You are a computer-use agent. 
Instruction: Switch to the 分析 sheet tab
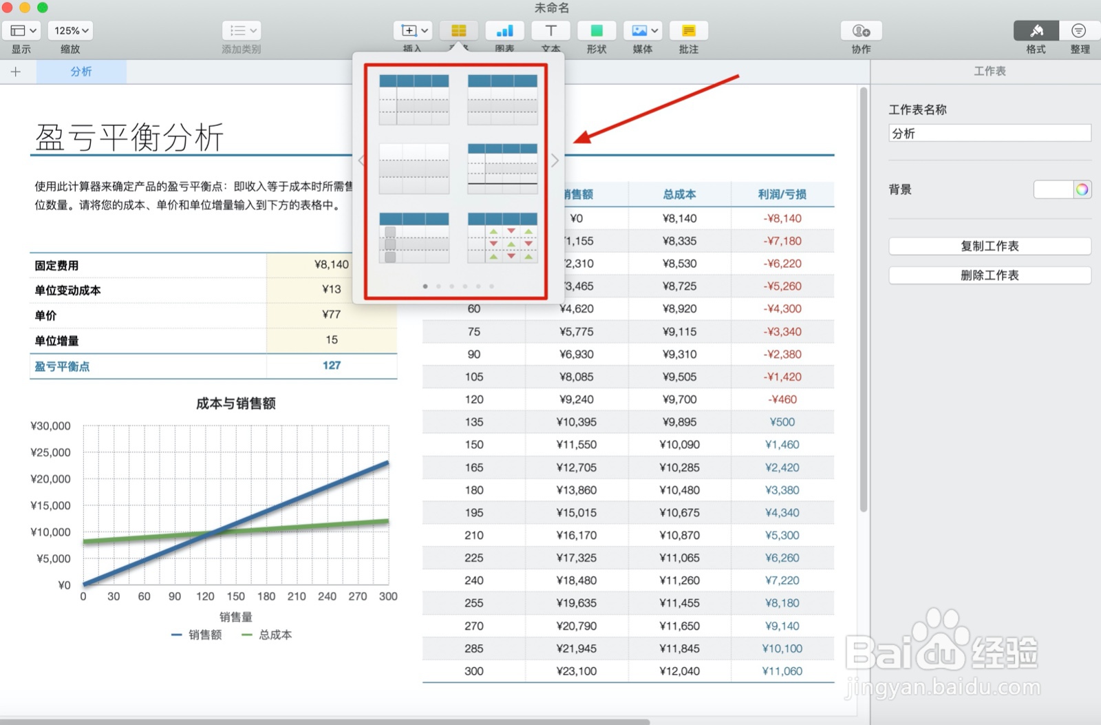coord(81,71)
